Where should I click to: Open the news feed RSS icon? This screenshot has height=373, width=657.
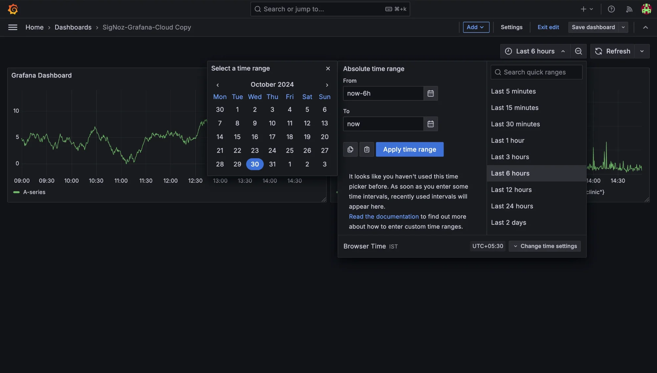coord(629,9)
